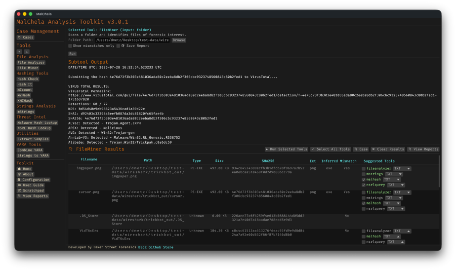
Task: Toggle the Save Report checkbox
Action: pos(118,46)
